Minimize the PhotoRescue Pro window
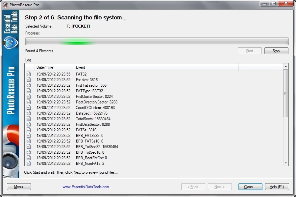This screenshot has height=197, width=296. [x=265, y=4]
